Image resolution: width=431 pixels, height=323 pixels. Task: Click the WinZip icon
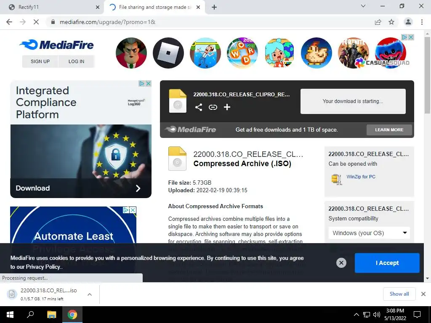point(337,179)
